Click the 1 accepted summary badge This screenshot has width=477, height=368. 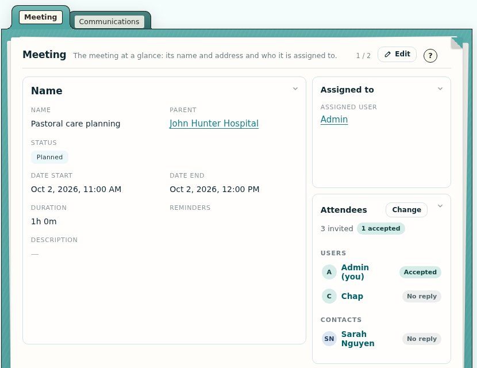380,229
